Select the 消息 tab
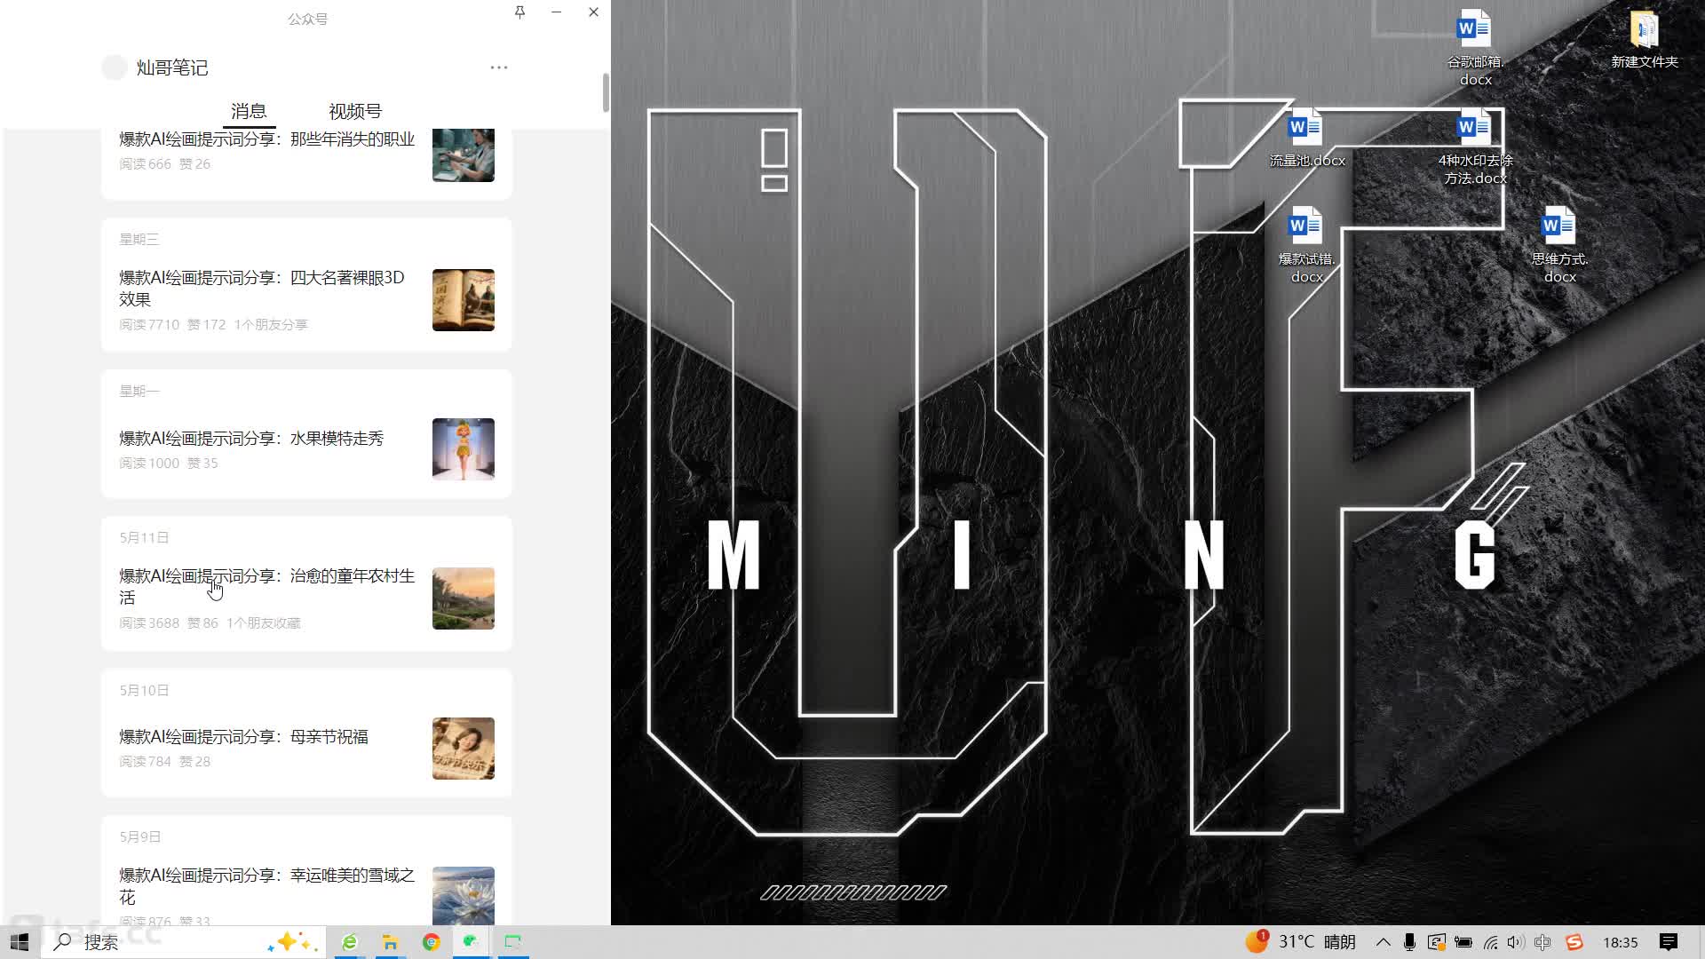1705x959 pixels. (249, 111)
